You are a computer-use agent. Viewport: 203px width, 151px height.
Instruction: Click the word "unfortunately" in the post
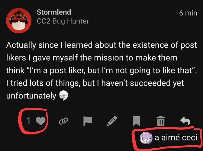click(31, 95)
